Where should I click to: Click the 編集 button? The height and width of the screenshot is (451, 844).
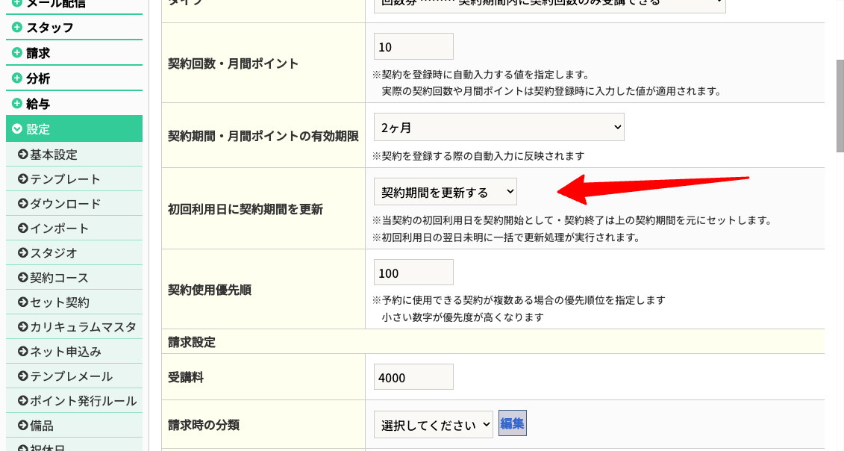(512, 424)
